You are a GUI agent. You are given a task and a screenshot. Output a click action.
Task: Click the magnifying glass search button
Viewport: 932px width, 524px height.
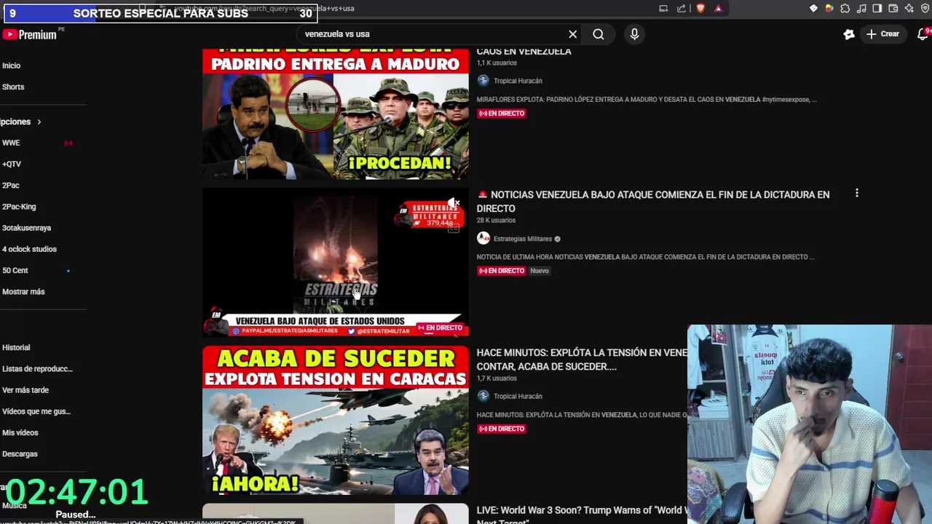[598, 34]
